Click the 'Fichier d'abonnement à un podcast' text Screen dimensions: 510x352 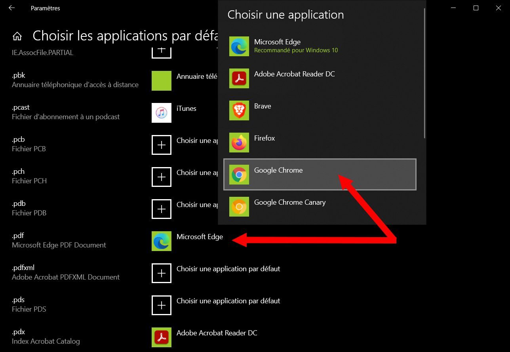pos(66,117)
